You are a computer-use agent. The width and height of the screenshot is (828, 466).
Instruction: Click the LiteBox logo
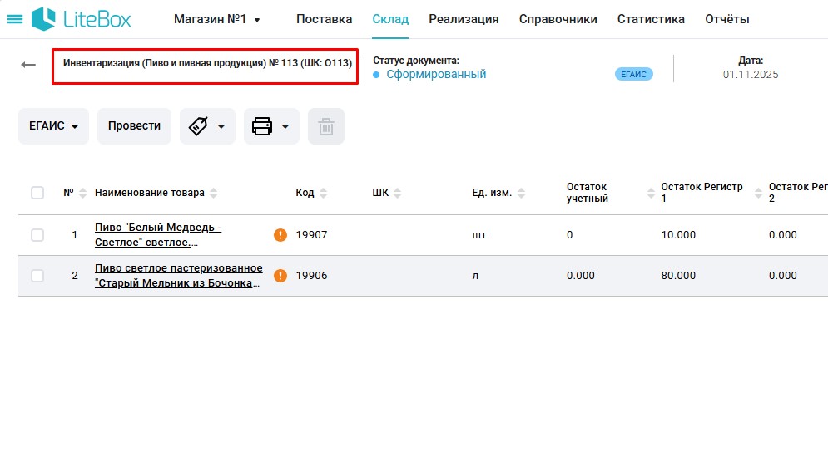[82, 19]
